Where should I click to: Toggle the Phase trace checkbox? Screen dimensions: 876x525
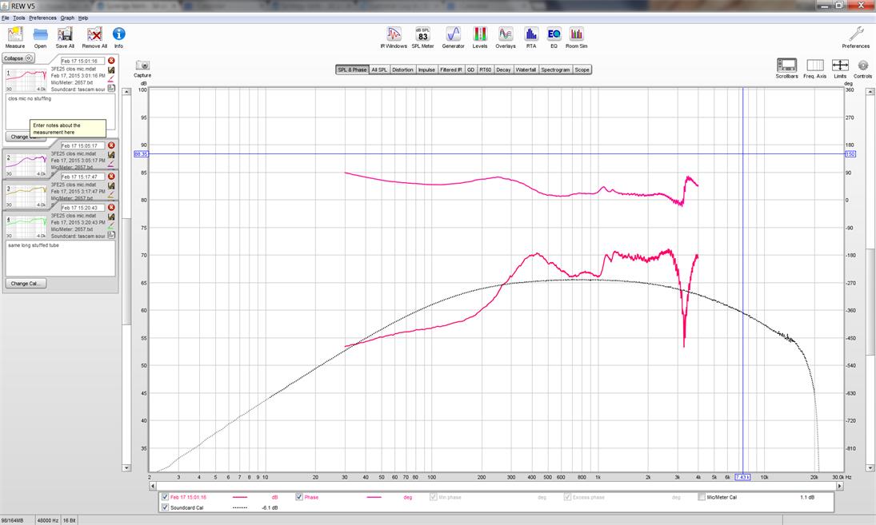click(x=299, y=497)
